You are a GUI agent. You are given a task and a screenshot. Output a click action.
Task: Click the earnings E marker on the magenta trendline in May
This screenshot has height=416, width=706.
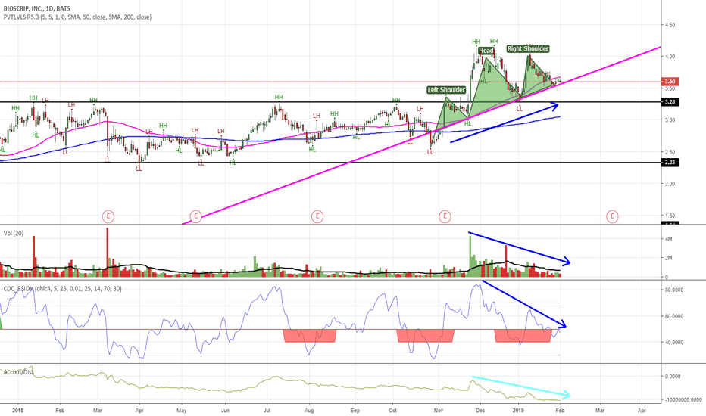click(195, 217)
